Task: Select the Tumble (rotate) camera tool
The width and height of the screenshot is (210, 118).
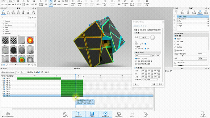Action: (x=51, y=3)
